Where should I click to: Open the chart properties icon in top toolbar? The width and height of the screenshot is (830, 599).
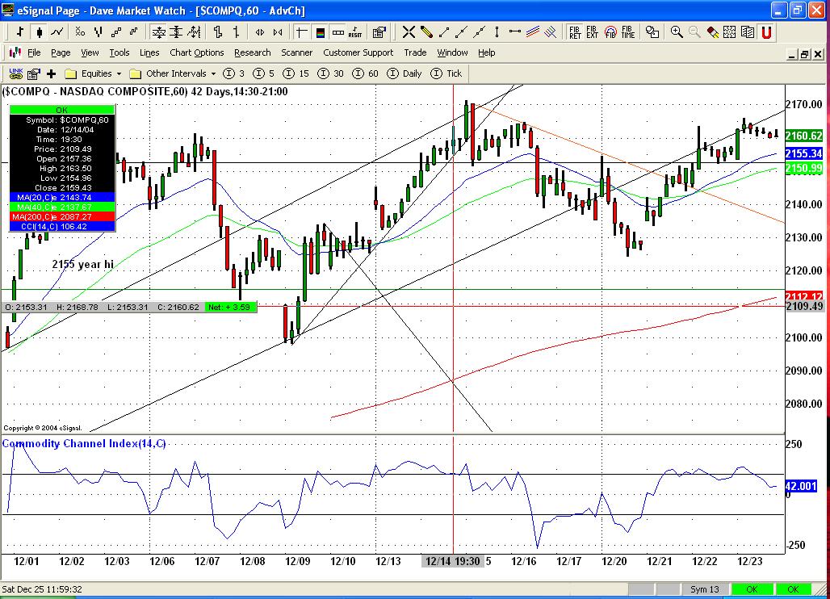[379, 33]
